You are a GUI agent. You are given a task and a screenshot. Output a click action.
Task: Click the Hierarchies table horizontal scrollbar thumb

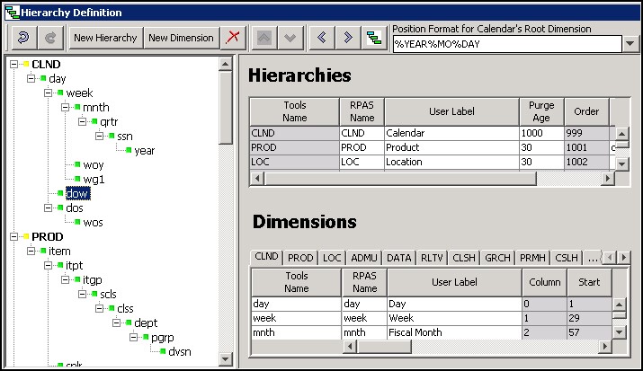(400, 179)
